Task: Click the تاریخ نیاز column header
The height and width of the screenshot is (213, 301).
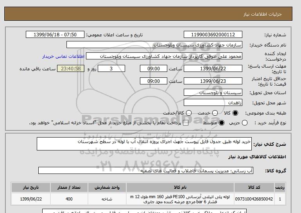Action: 31,188
